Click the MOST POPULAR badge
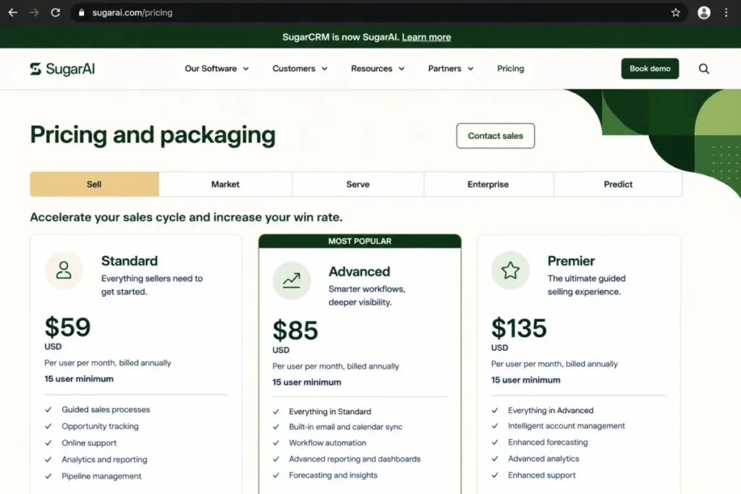 click(360, 242)
